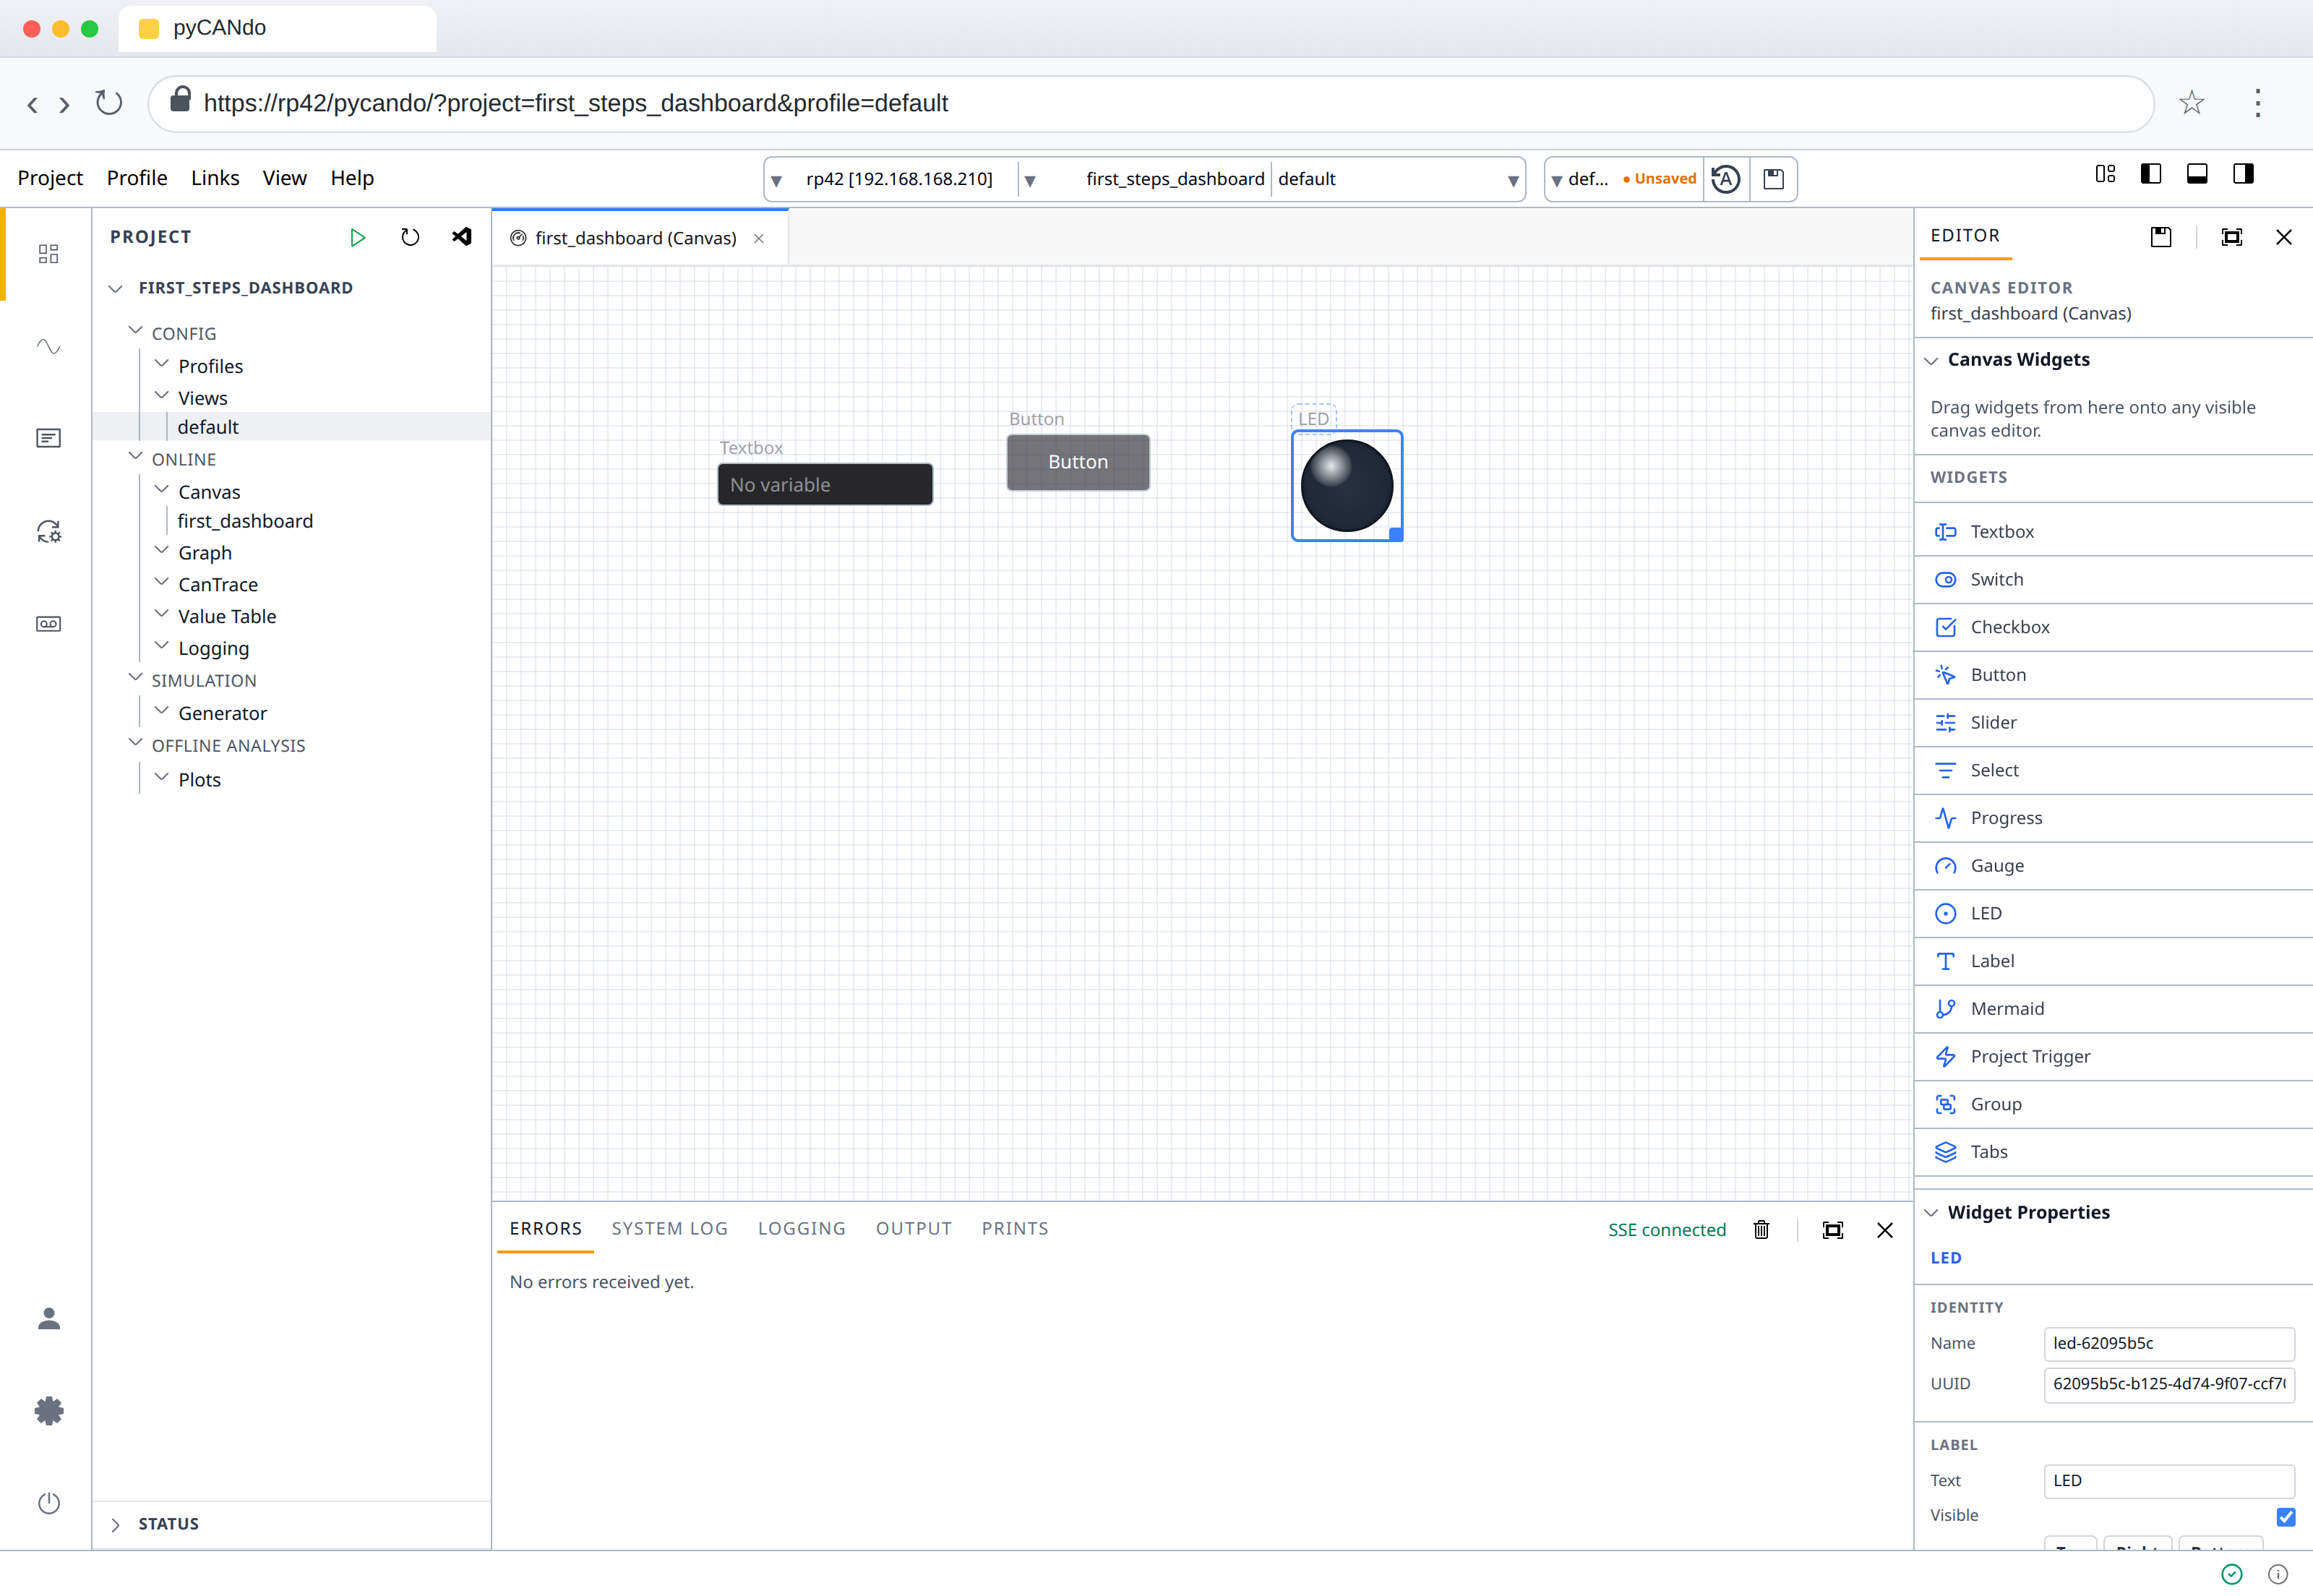Open the project in VS Code icon
Image resolution: width=2313 pixels, height=1596 pixels.
tap(462, 237)
